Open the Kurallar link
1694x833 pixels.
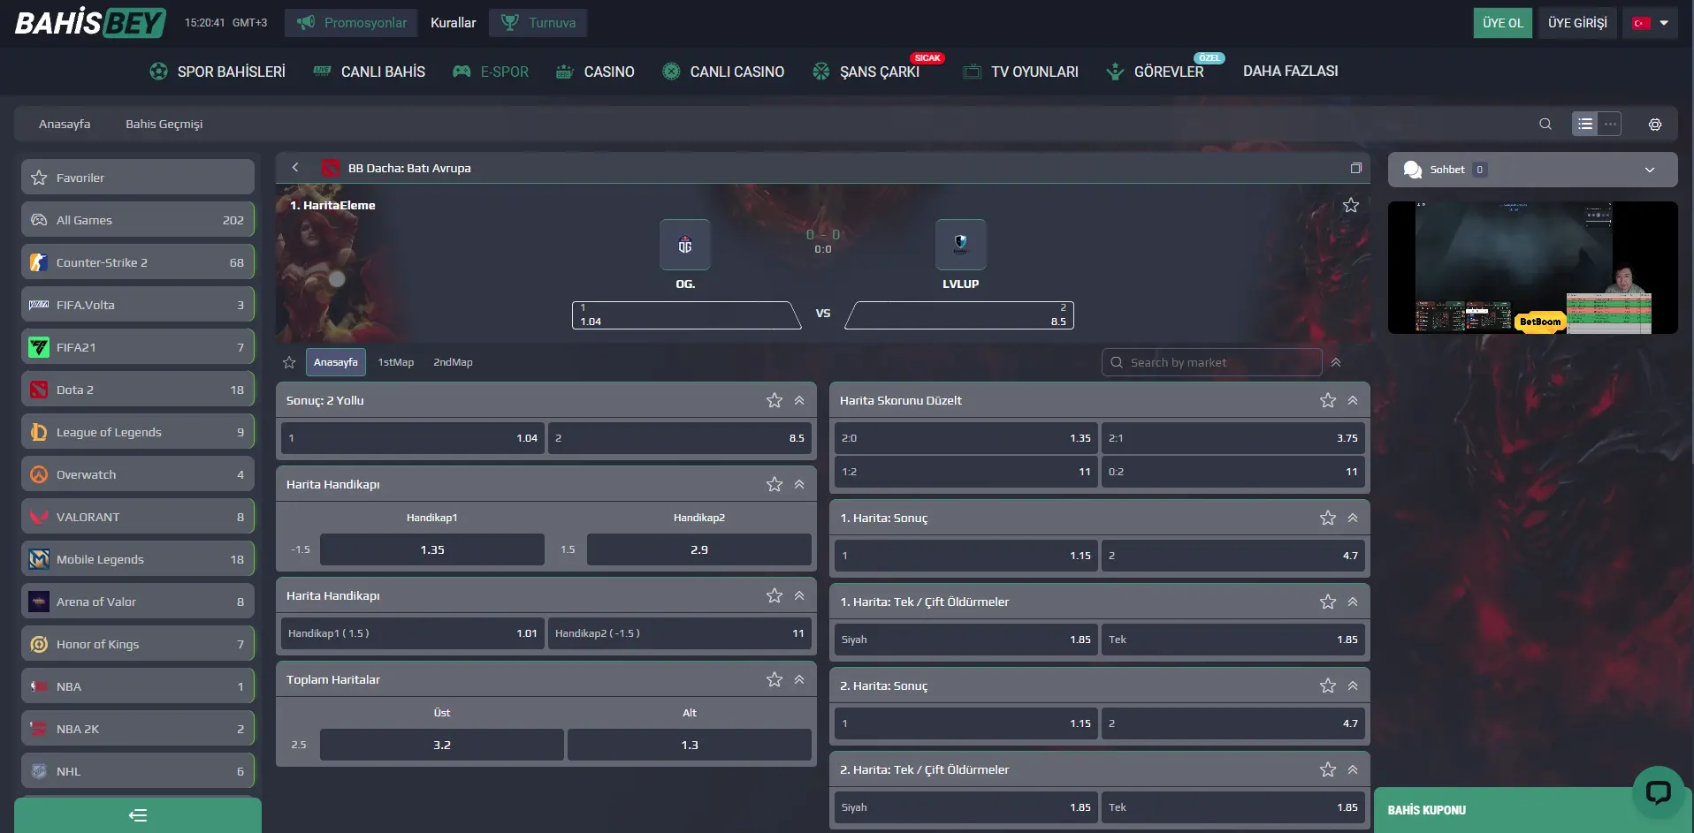[x=453, y=23]
